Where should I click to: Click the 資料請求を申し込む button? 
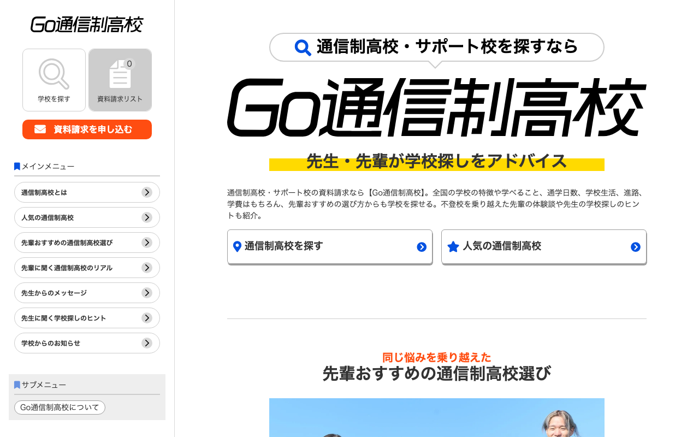(x=87, y=129)
